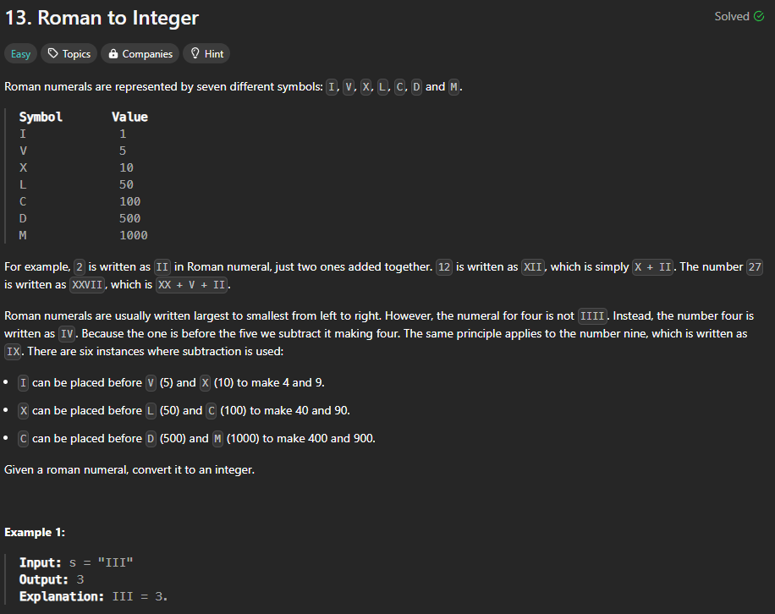Click the 'XX + V + II' code chip
Screen dimensions: 775x614
[x=193, y=285]
